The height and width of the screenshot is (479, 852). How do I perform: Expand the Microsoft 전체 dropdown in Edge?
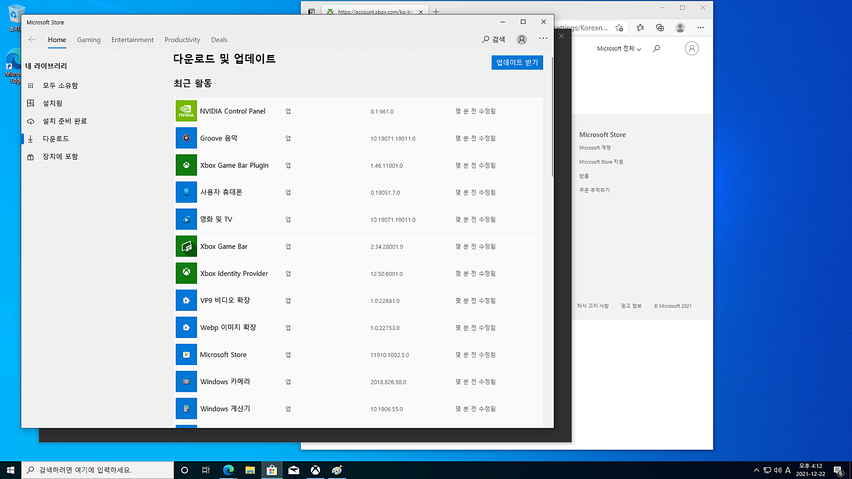click(619, 48)
